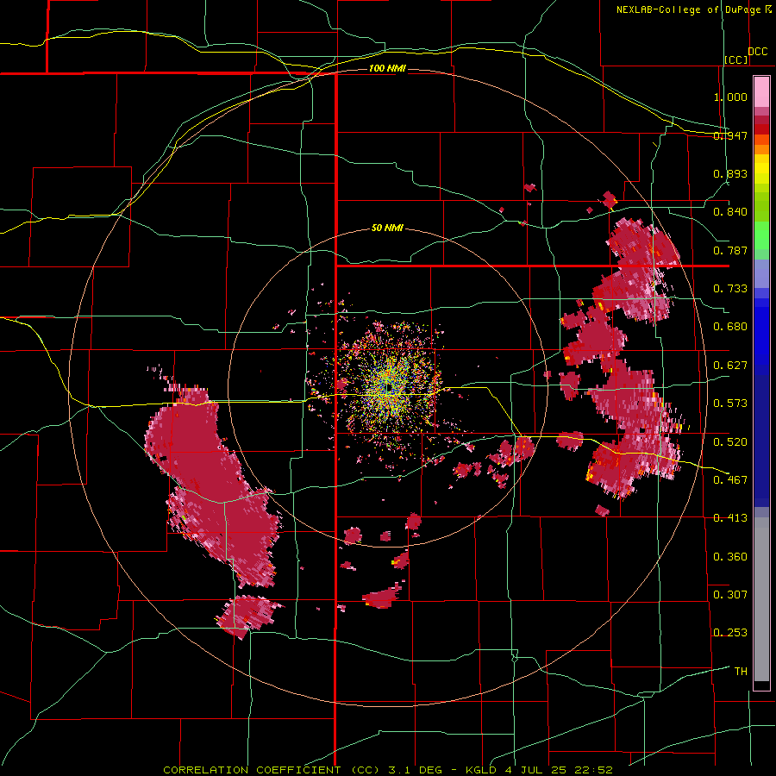Pick the gray section of color bar

[x=761, y=599]
